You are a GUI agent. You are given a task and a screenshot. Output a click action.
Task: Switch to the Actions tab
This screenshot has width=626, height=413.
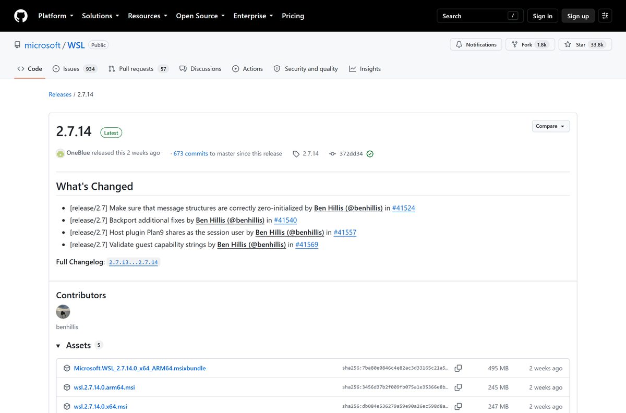pos(247,69)
